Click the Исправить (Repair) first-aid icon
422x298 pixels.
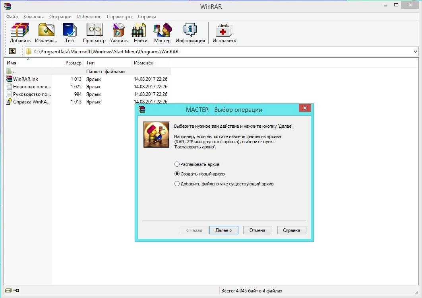click(x=224, y=33)
